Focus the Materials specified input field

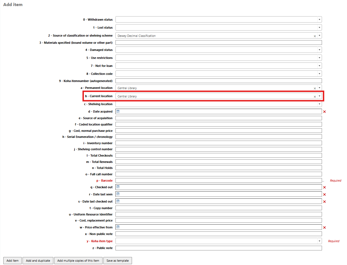pyautogui.click(x=219, y=43)
